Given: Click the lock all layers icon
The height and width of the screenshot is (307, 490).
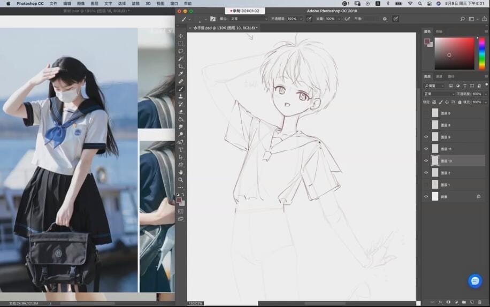Looking at the screenshot, I should point(459,102).
